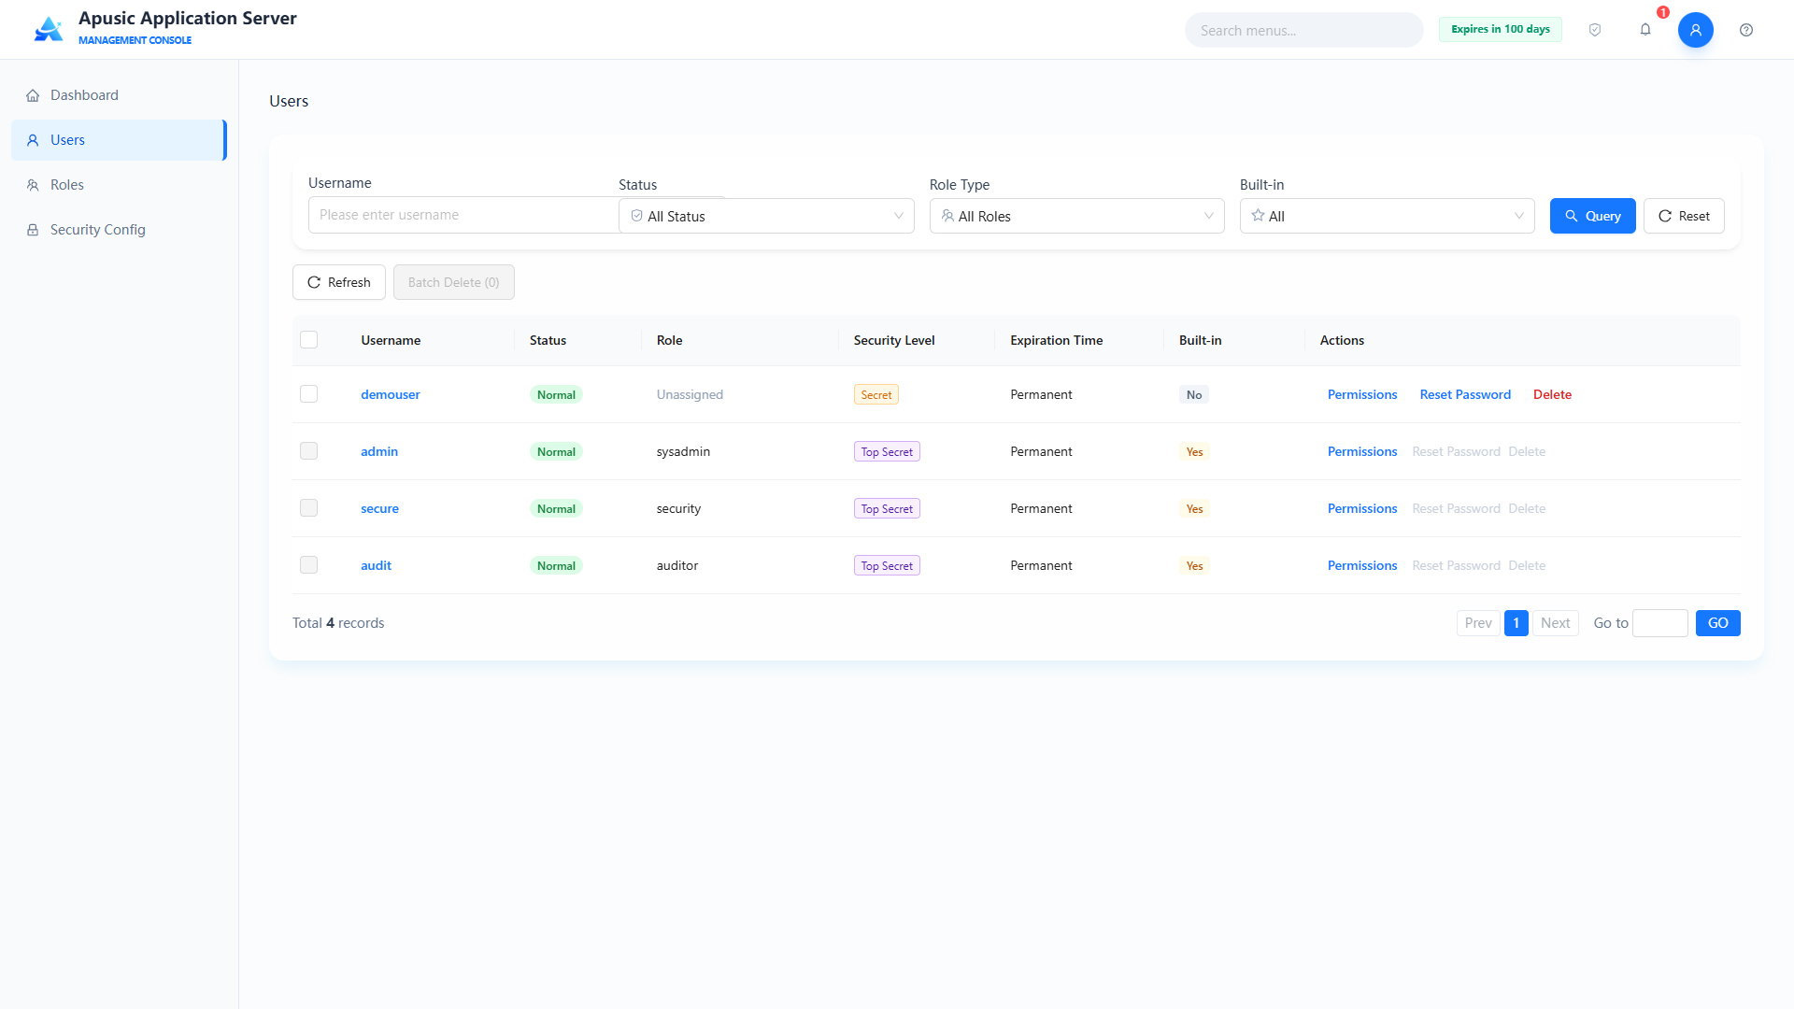Focus the Search menus field

coord(1303,30)
